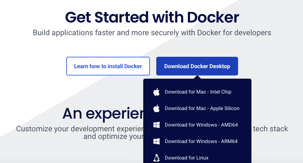Click 'Customize your development experien' paragraph text

coord(80,129)
